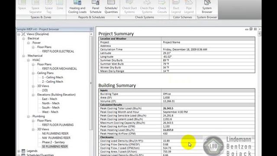Screen dimensions: 277x156
Task: Click the Building Summary heading
Action: click(117, 85)
